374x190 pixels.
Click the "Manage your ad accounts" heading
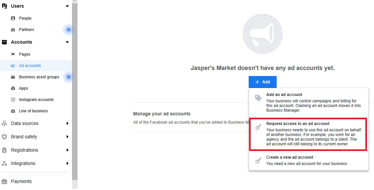(x=162, y=114)
